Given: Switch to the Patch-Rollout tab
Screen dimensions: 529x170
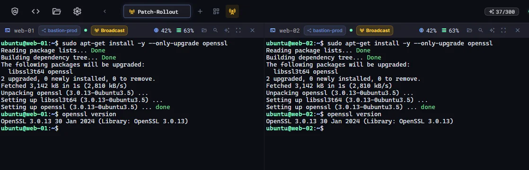Looking at the screenshot, I should coord(157,11).
